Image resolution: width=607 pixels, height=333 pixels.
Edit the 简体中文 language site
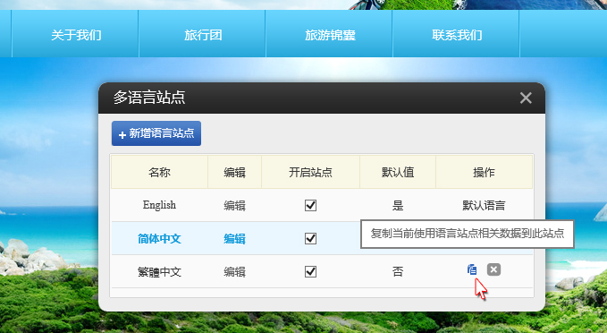234,239
